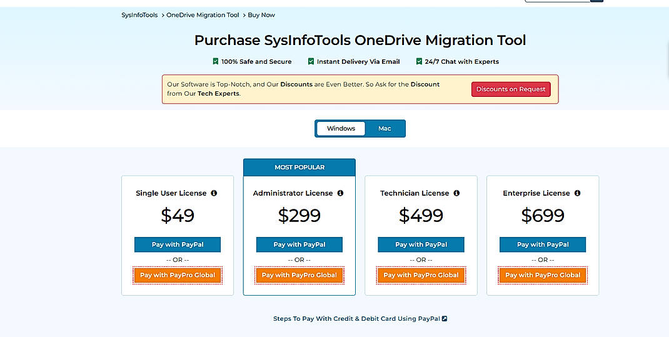Click the $499 price

(x=421, y=216)
